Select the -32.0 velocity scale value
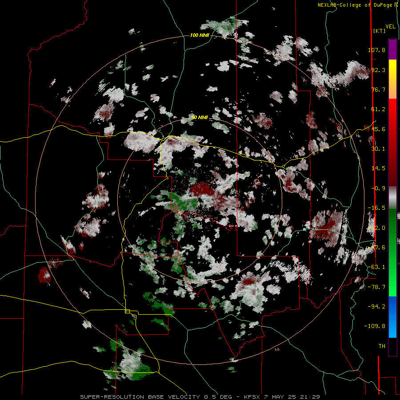The image size is (400, 400). click(376, 228)
